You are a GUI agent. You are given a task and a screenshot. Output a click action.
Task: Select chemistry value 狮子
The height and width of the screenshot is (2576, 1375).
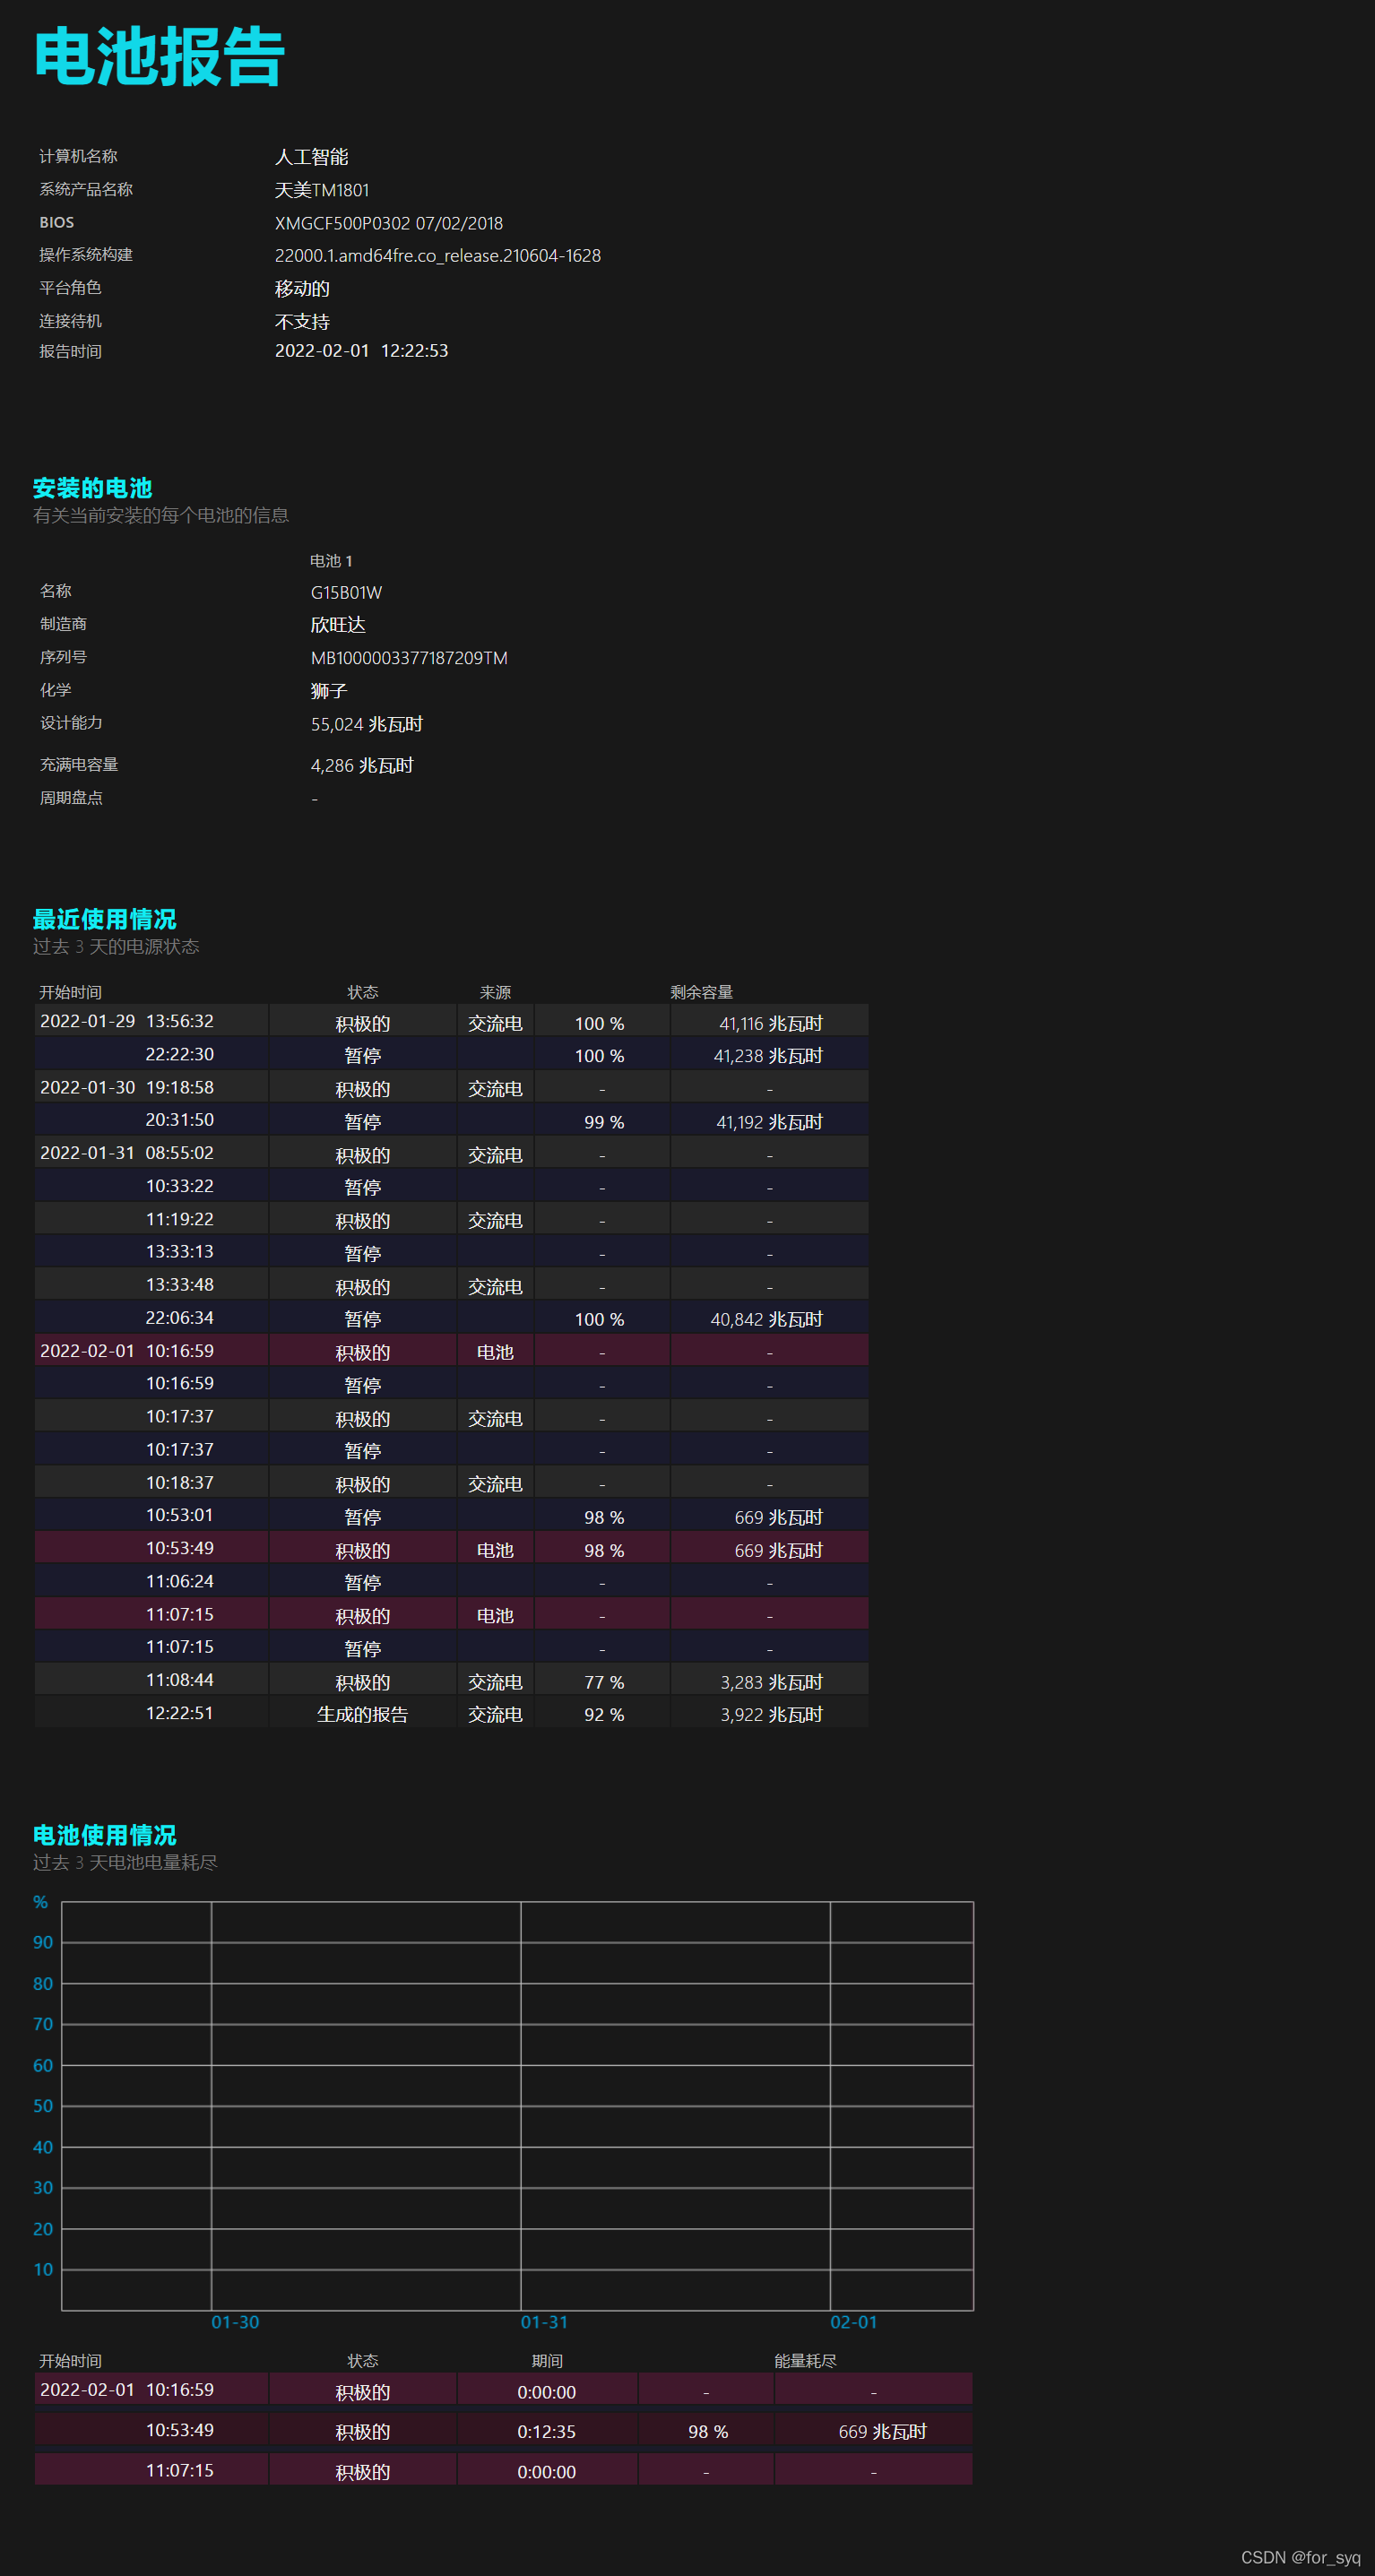coord(328,691)
